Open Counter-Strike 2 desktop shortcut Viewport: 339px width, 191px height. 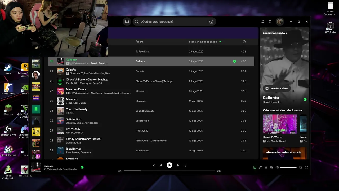click(x=8, y=89)
